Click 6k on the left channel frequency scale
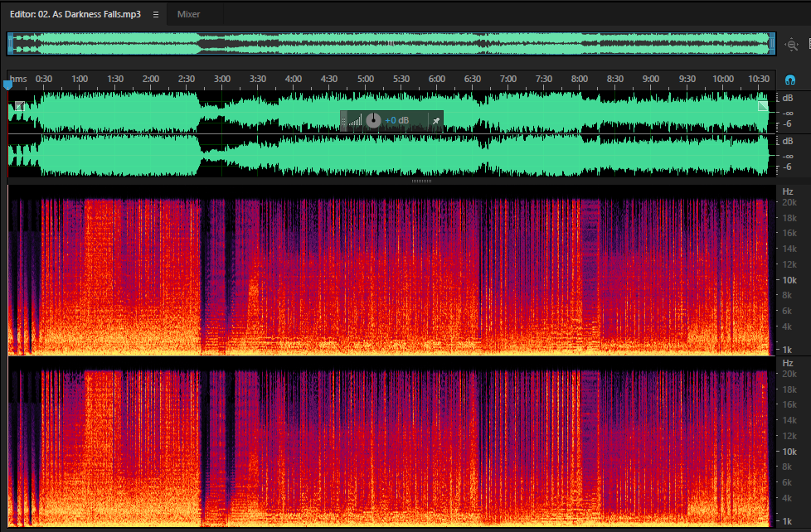This screenshot has width=811, height=532. [x=787, y=311]
